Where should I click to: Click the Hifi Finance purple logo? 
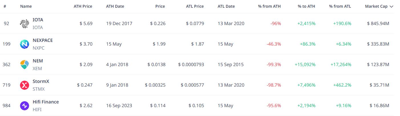24,106
